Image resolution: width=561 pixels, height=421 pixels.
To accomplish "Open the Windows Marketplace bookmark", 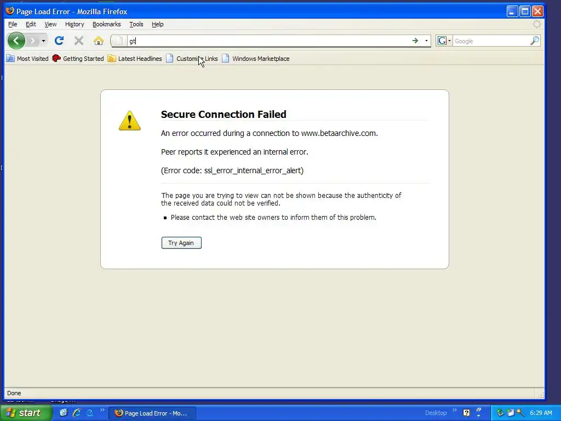I will (256, 58).
